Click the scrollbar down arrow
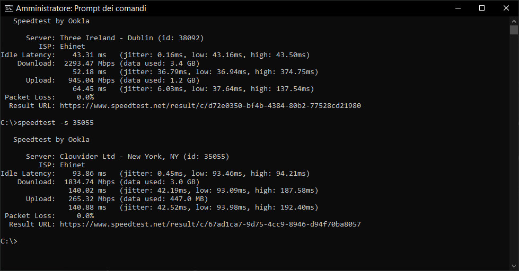Image resolution: width=519 pixels, height=271 pixels. tap(514, 266)
